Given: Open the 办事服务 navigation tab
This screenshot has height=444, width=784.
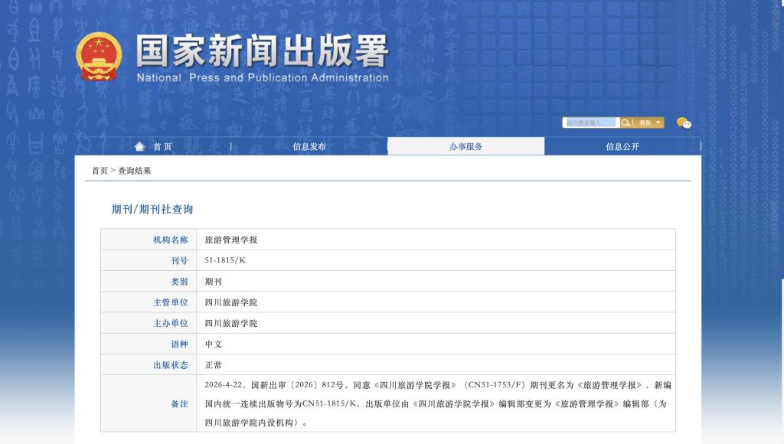Looking at the screenshot, I should (465, 146).
